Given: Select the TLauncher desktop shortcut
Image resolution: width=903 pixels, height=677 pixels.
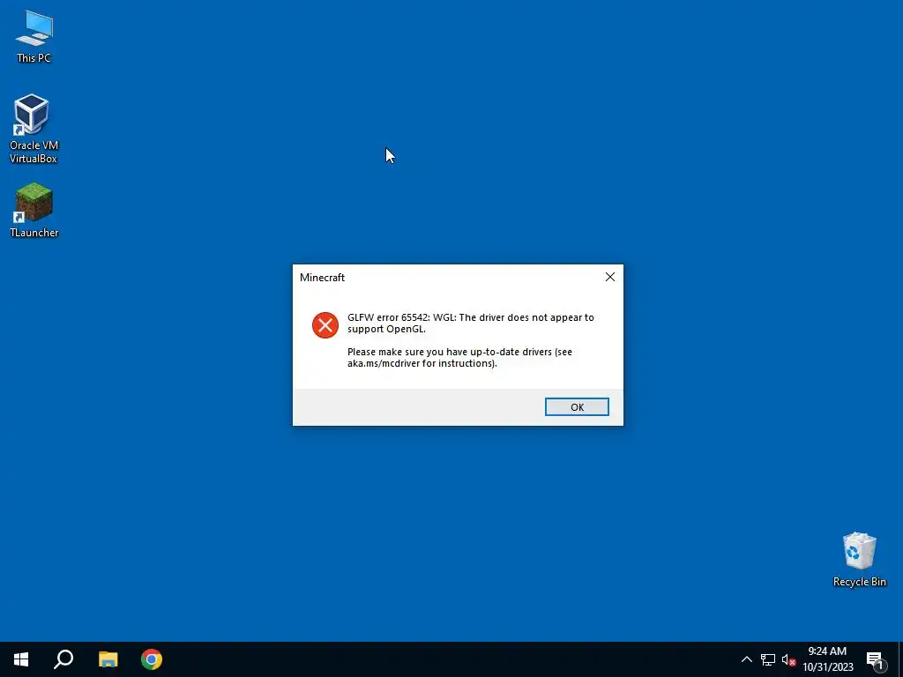Looking at the screenshot, I should (34, 210).
